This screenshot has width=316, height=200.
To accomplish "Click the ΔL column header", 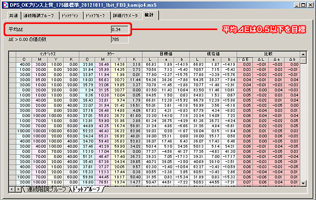I will (260, 60).
